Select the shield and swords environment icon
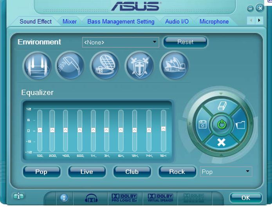This screenshot has height=207, width=272. [x=139, y=65]
